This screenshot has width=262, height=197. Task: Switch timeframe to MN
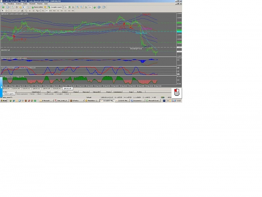pos(73,11)
